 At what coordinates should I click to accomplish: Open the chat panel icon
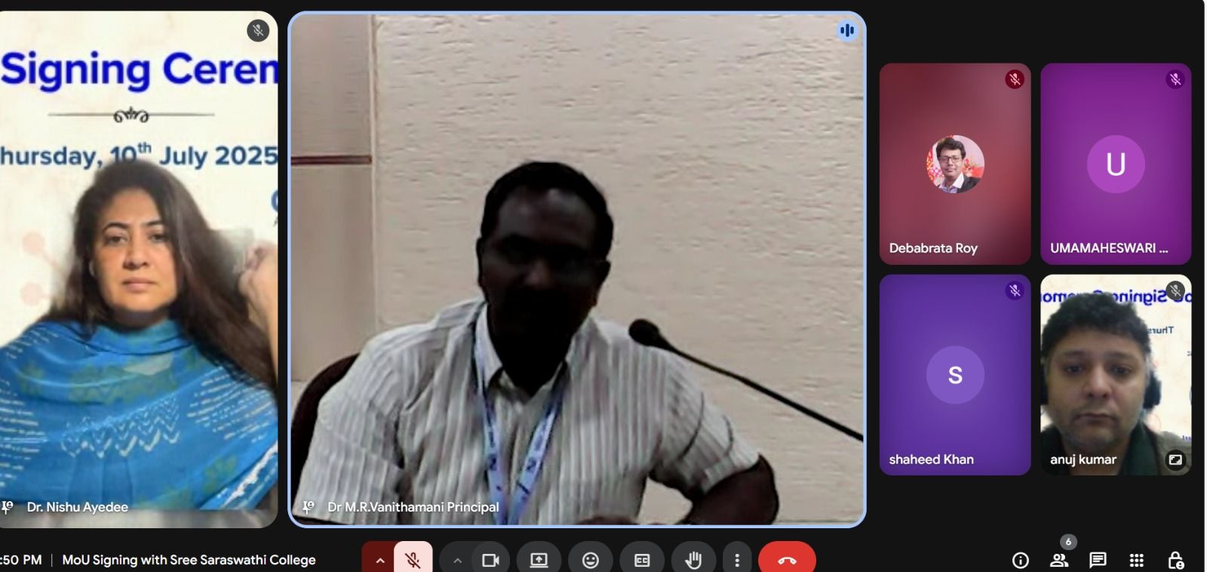pos(1098,559)
